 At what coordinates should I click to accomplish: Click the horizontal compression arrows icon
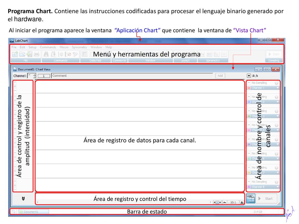tap(217, 202)
